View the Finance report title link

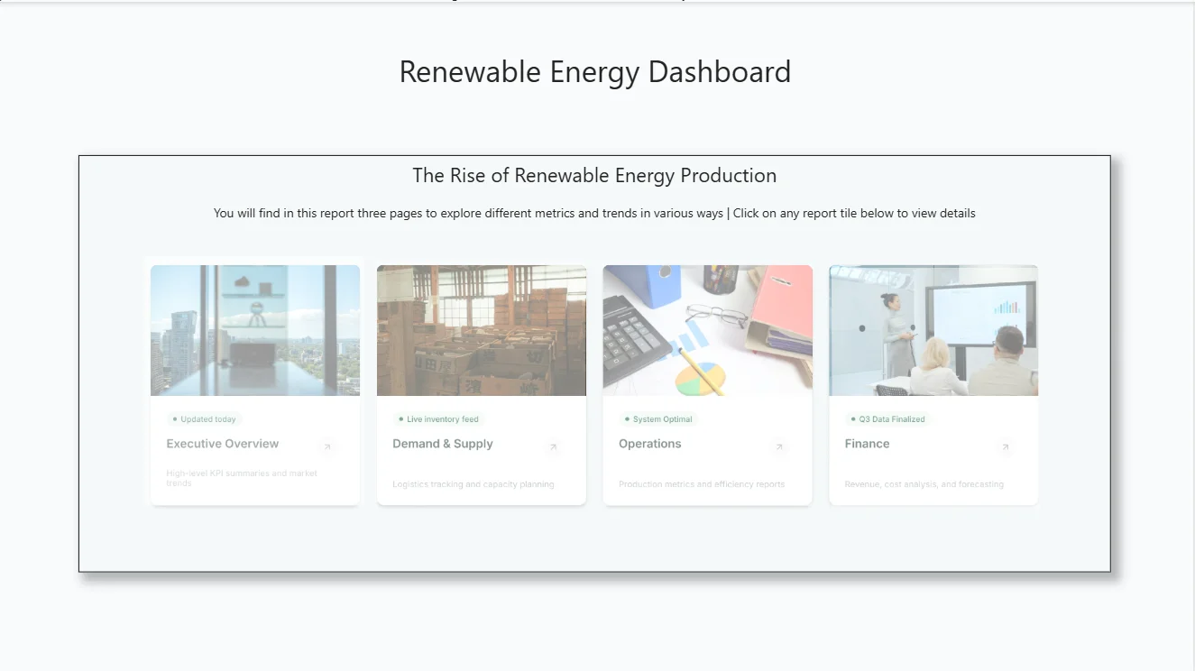(867, 444)
